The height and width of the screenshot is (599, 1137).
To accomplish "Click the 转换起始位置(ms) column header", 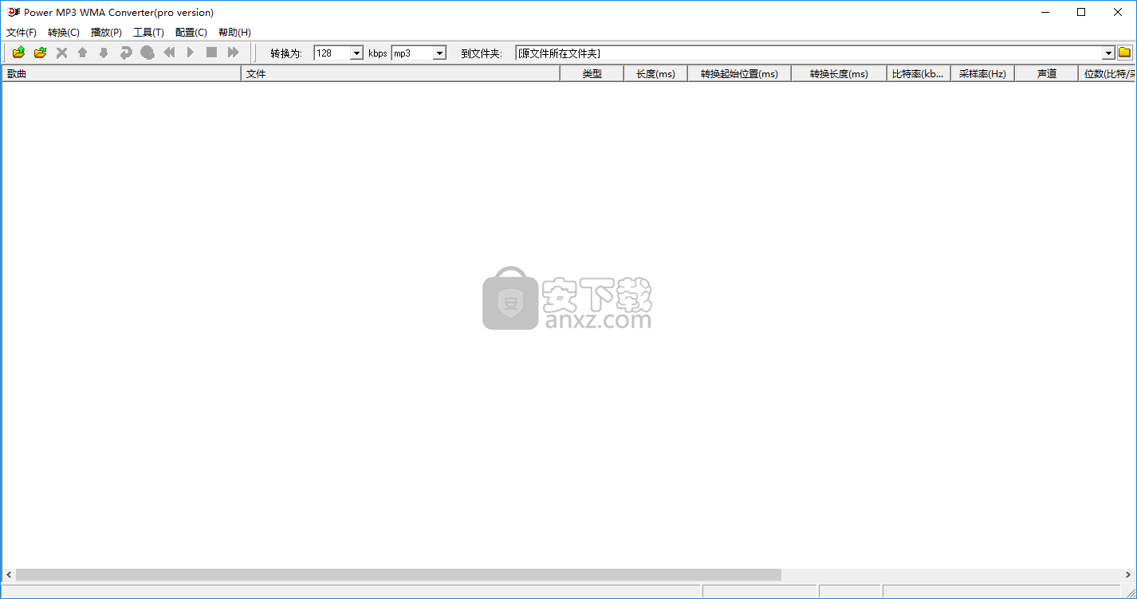I will click(739, 73).
